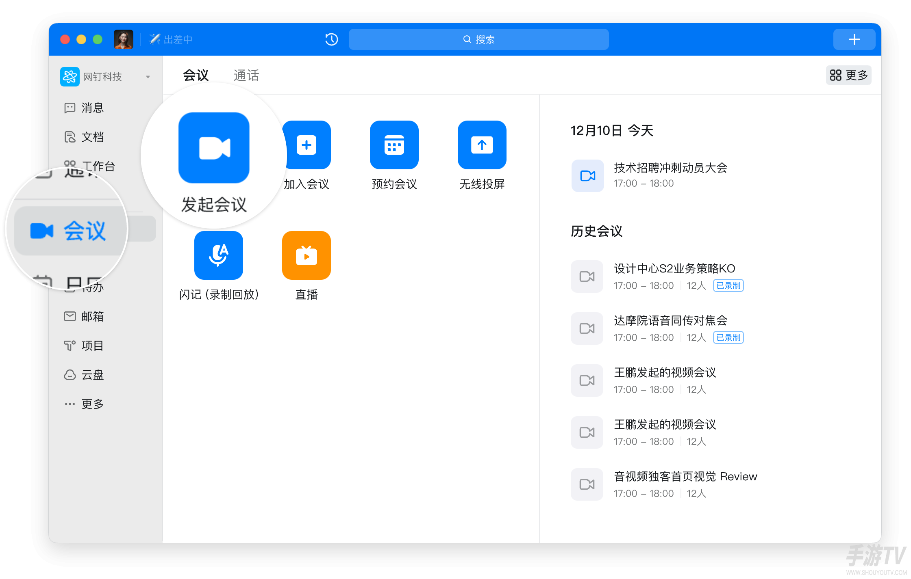Click camera icon beside 技术招聘冲刺动员大会
The width and height of the screenshot is (911, 579).
(x=588, y=176)
